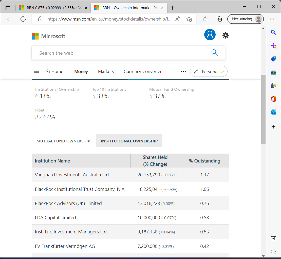281x259 pixels.
Task: Open the user profile avatar icon
Action: click(x=210, y=35)
